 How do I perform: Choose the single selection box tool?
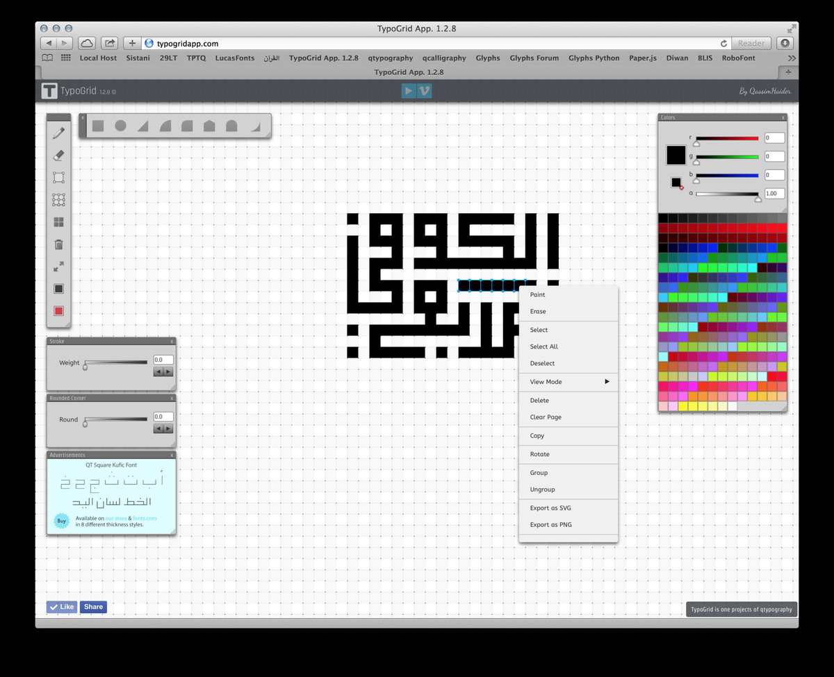[58, 178]
